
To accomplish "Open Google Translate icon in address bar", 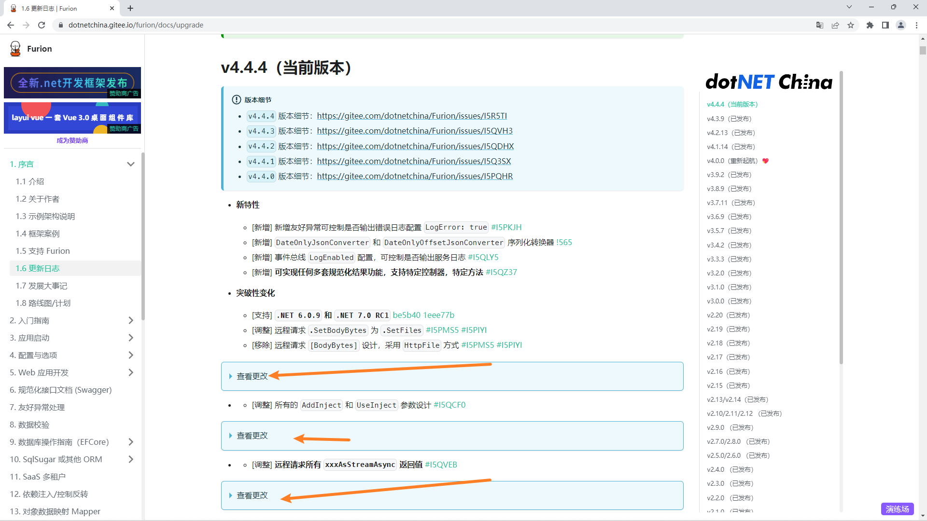I will click(820, 25).
